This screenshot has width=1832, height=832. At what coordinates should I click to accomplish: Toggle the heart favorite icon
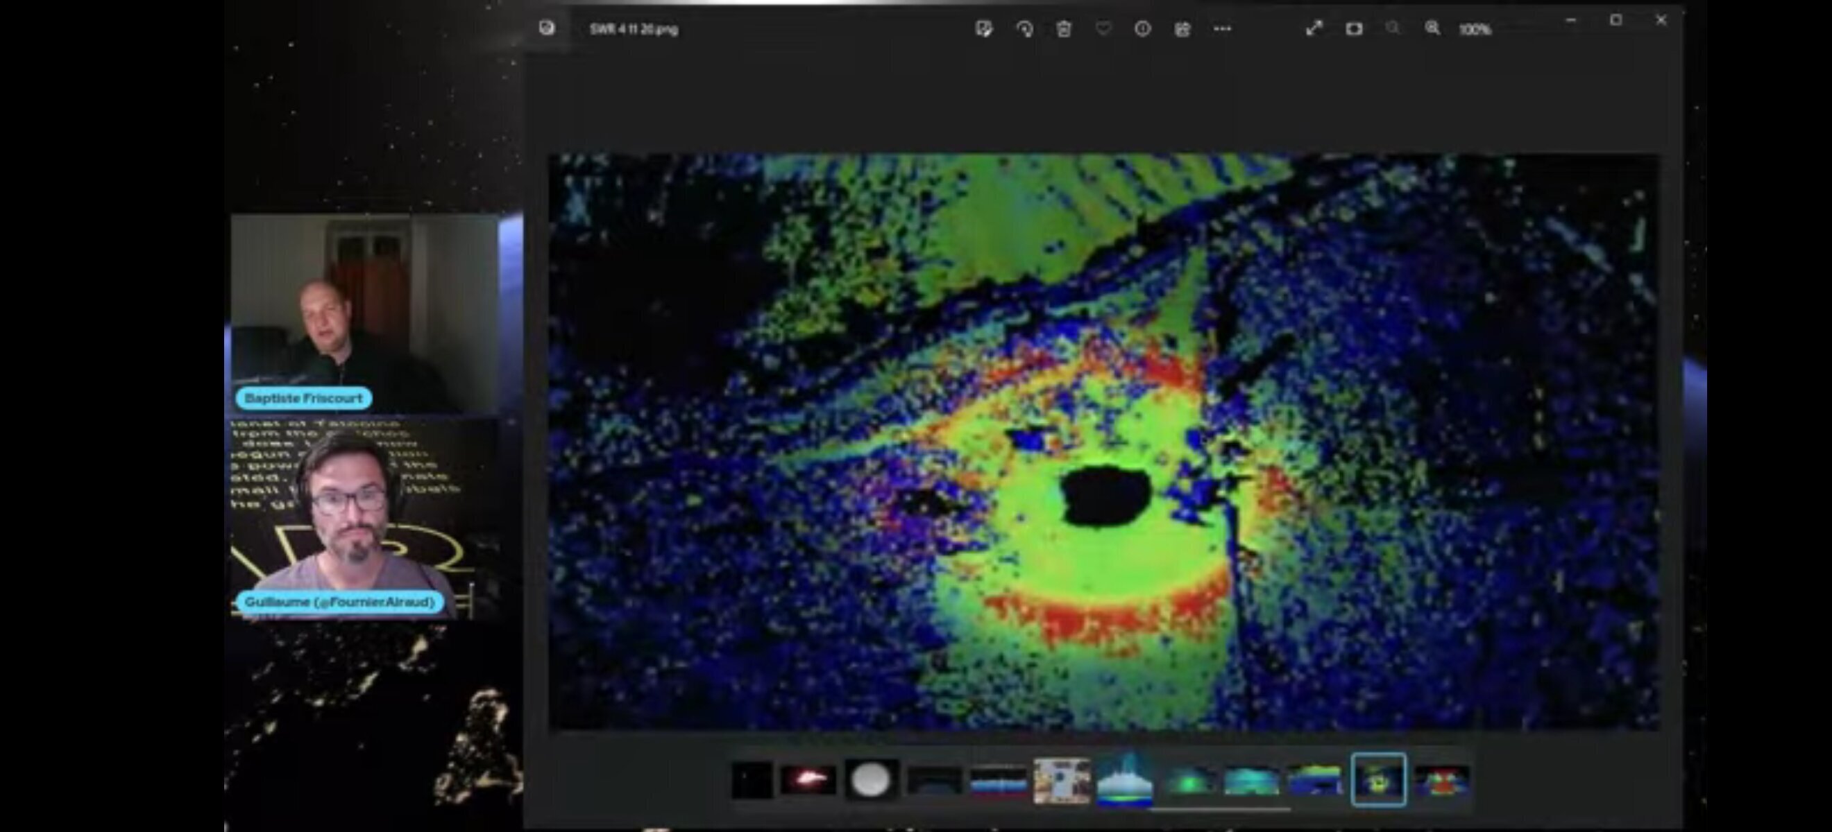point(1103,29)
